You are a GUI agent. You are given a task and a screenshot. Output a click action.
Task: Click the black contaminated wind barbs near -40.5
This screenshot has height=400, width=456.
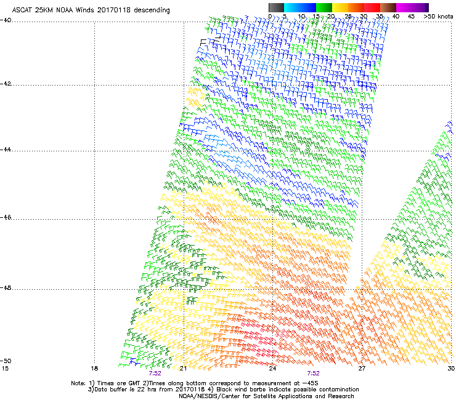point(210,40)
